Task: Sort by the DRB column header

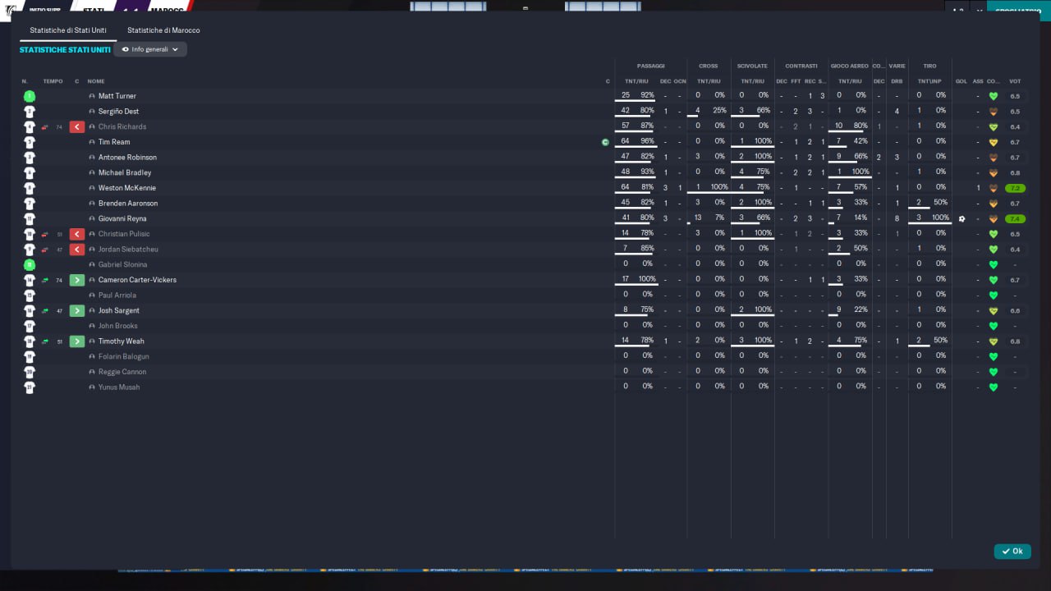Action: (x=897, y=81)
